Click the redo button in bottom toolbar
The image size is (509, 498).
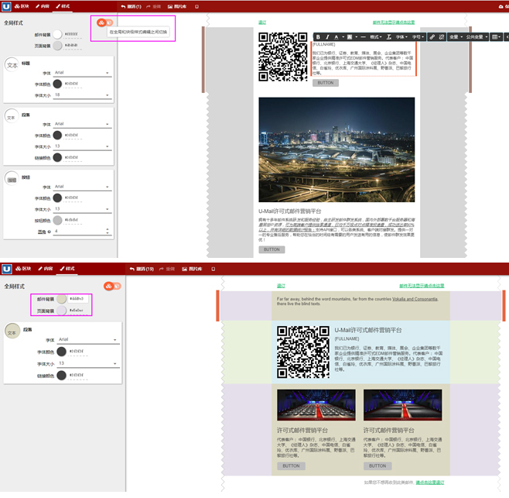coord(167,269)
